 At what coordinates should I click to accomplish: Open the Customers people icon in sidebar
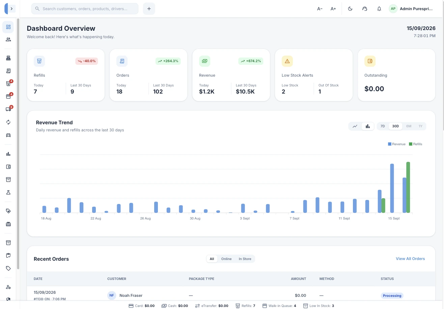pos(8,40)
